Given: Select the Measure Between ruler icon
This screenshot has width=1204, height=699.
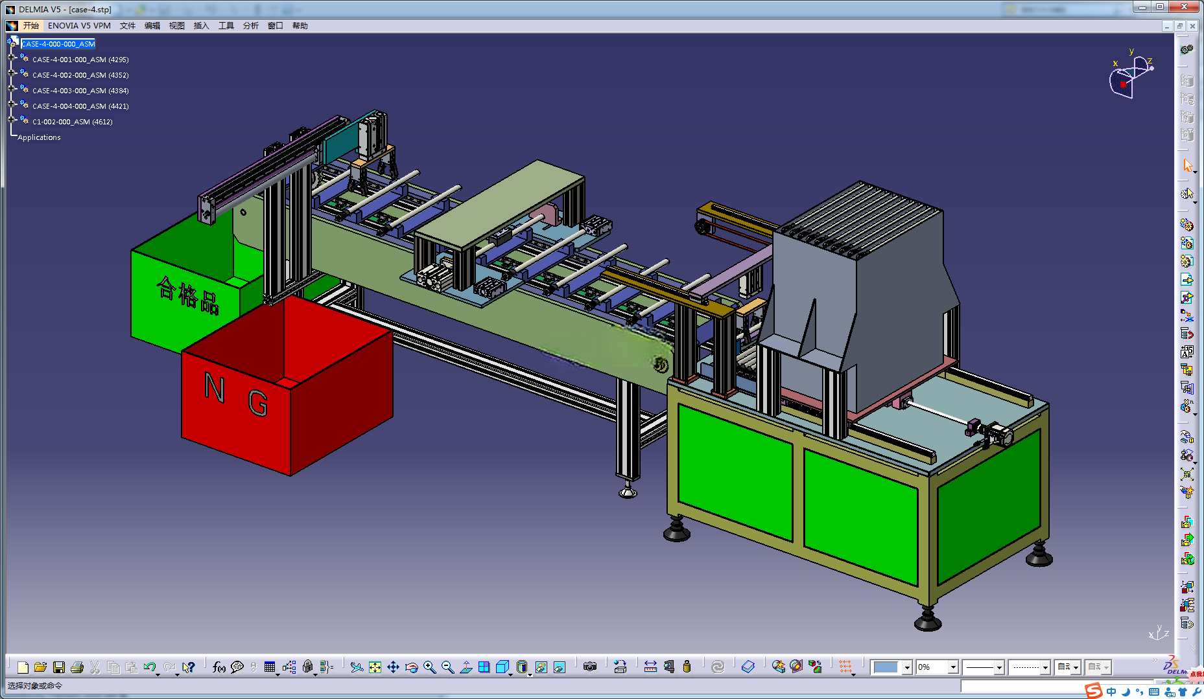Looking at the screenshot, I should [650, 667].
